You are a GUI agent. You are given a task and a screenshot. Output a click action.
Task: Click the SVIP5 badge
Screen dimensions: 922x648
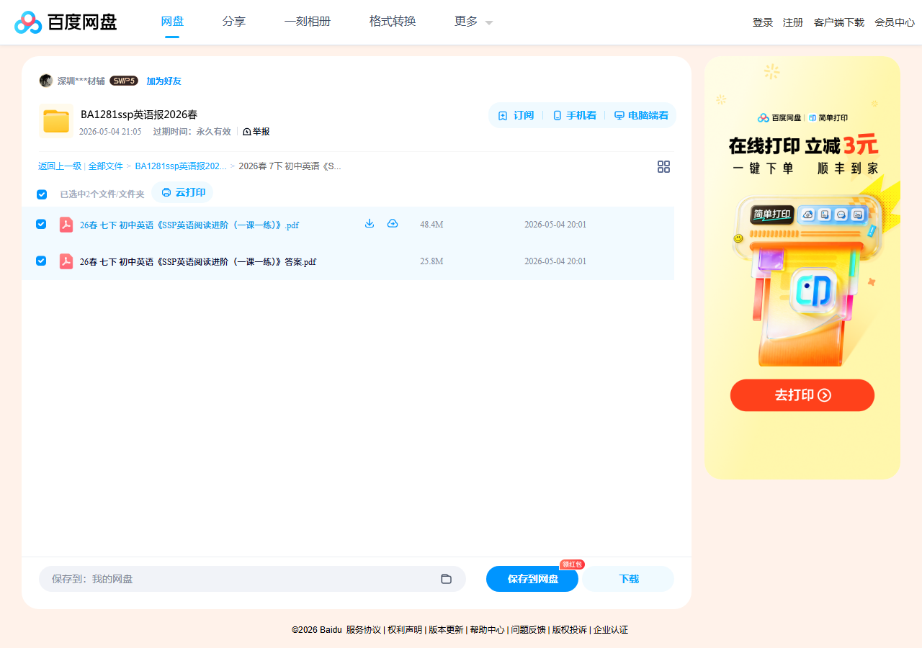coord(124,81)
